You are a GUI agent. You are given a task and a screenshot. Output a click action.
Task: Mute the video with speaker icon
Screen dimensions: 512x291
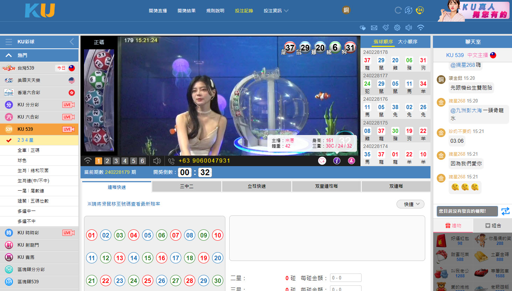click(157, 161)
